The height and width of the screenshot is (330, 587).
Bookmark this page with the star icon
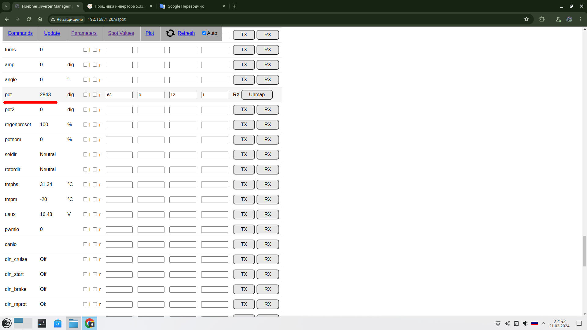[526, 19]
